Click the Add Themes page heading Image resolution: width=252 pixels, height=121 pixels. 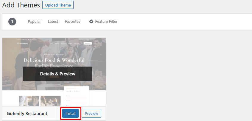[x=21, y=5]
